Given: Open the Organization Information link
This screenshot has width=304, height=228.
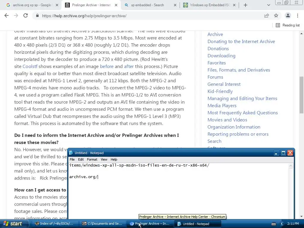Looking at the screenshot, I should pyautogui.click(x=234, y=127).
